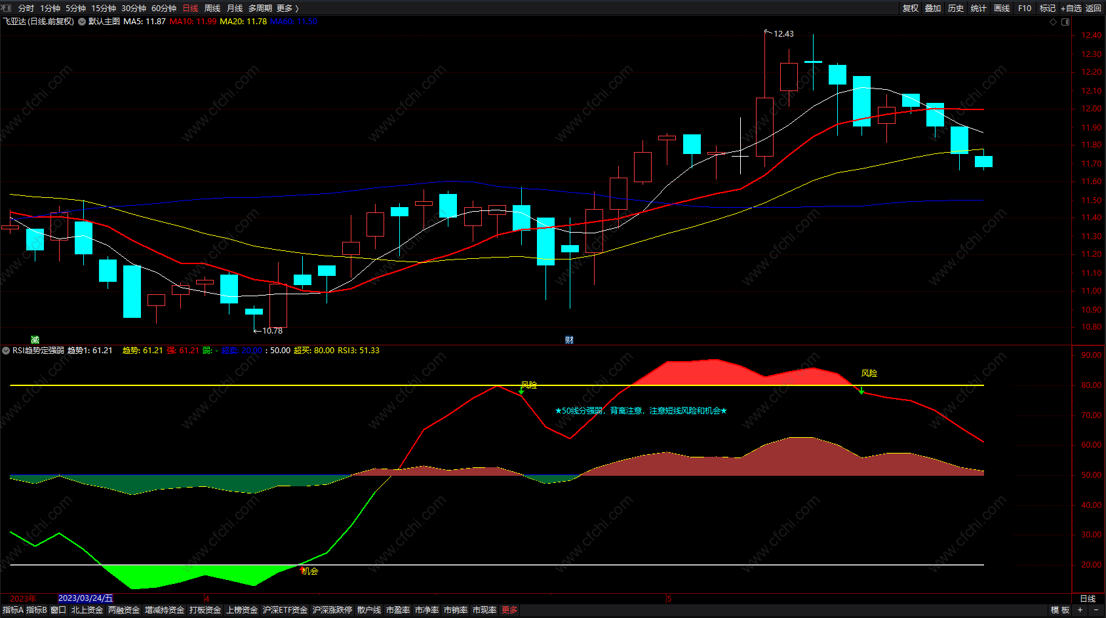Show the 打板资金 indicator
Image resolution: width=1106 pixels, height=618 pixels.
pyautogui.click(x=205, y=610)
